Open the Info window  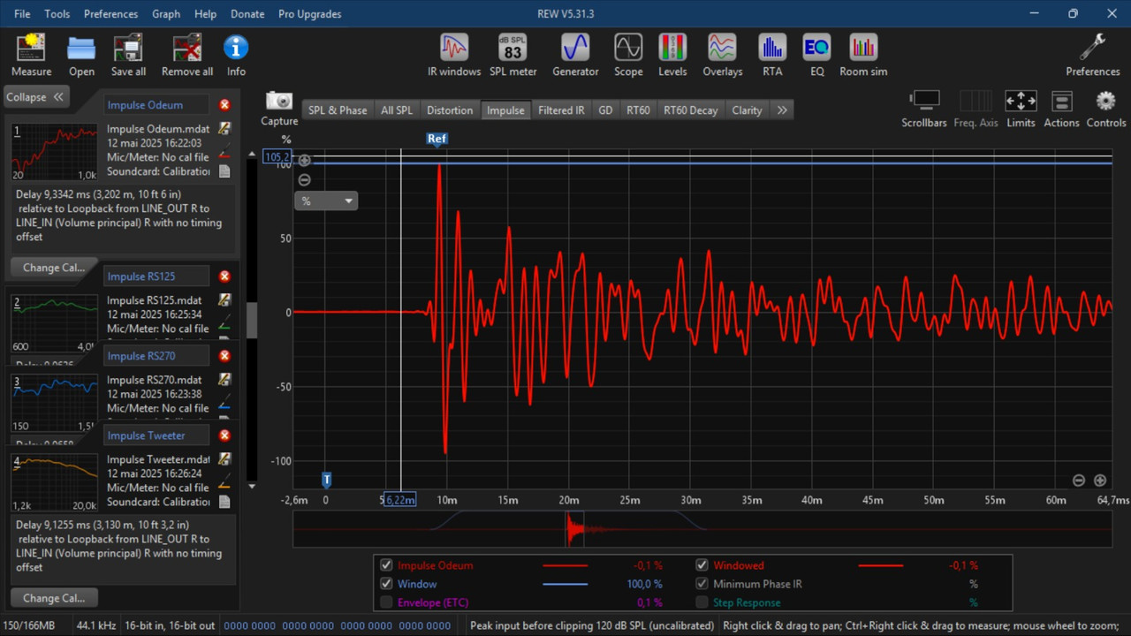coord(236,55)
